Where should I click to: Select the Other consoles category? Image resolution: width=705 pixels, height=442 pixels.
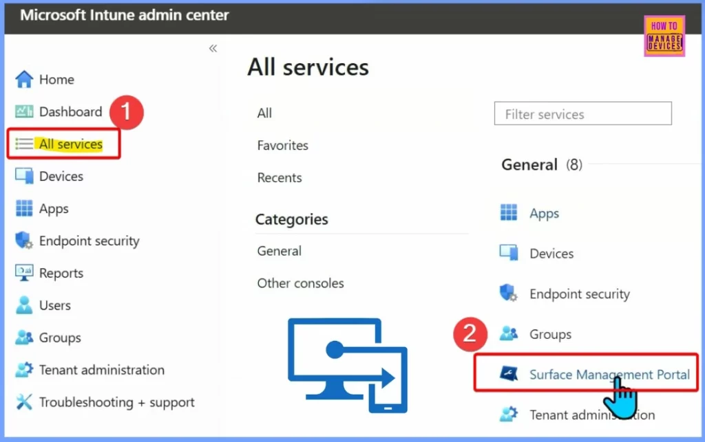point(300,283)
